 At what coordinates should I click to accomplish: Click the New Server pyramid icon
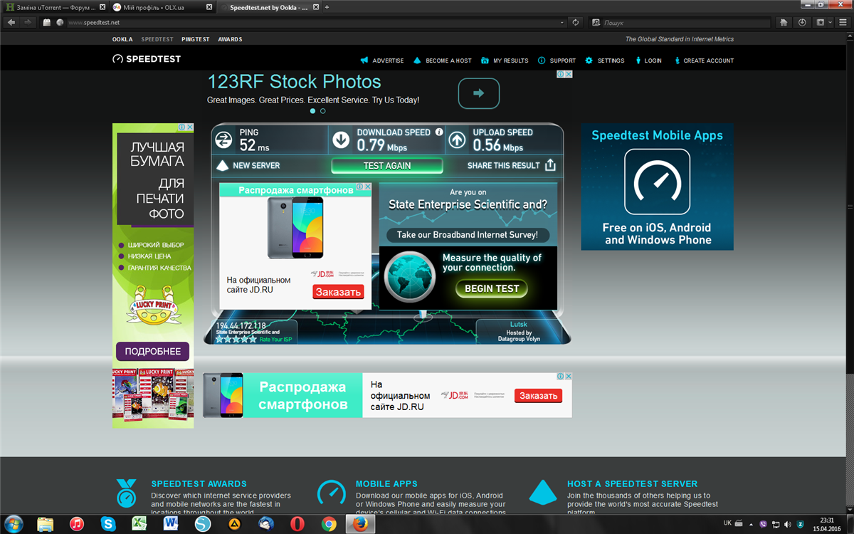pyautogui.click(x=222, y=165)
